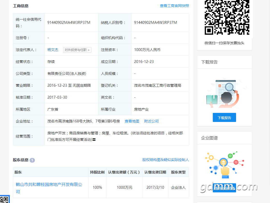
Task: Click the 股东信息 count badge
Action: click(x=32, y=160)
